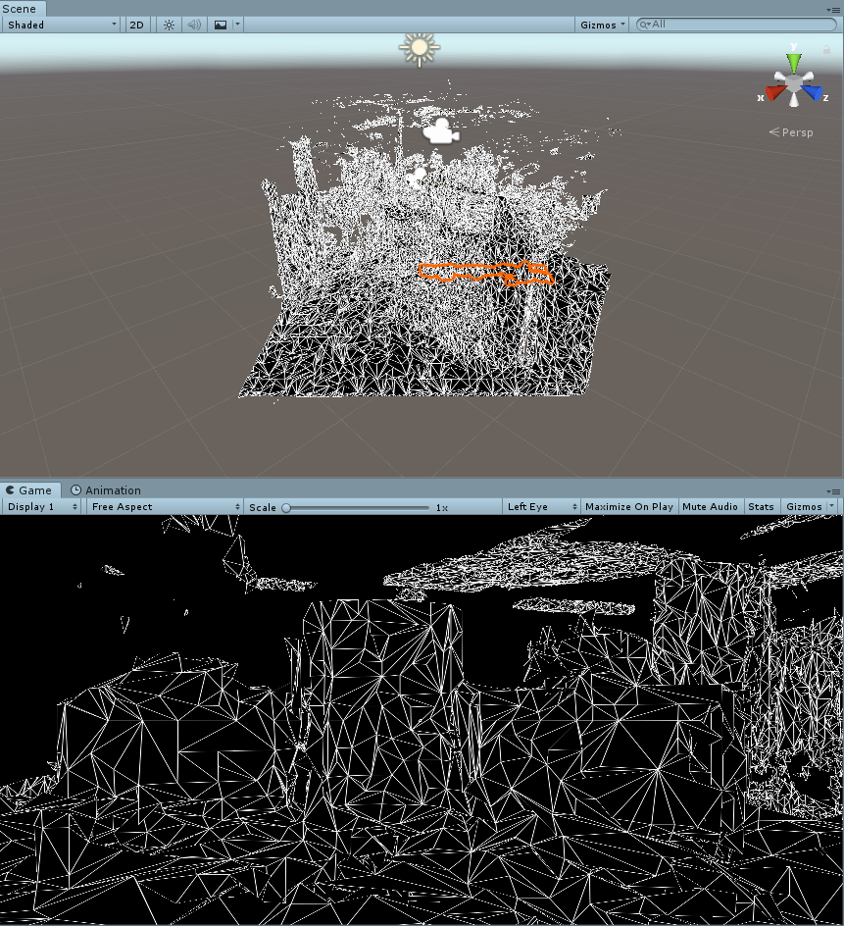Toggle scene lighting sun icon
Image resolution: width=844 pixels, height=926 pixels.
click(169, 25)
